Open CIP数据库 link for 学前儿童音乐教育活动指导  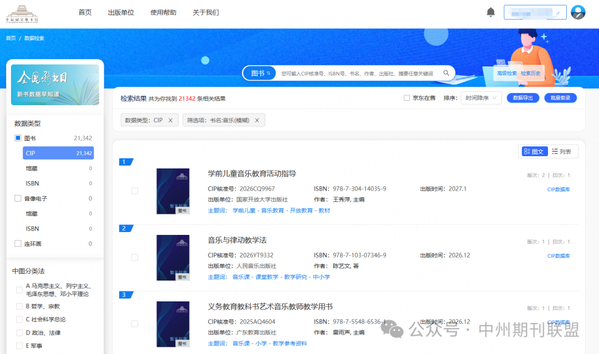558,189
